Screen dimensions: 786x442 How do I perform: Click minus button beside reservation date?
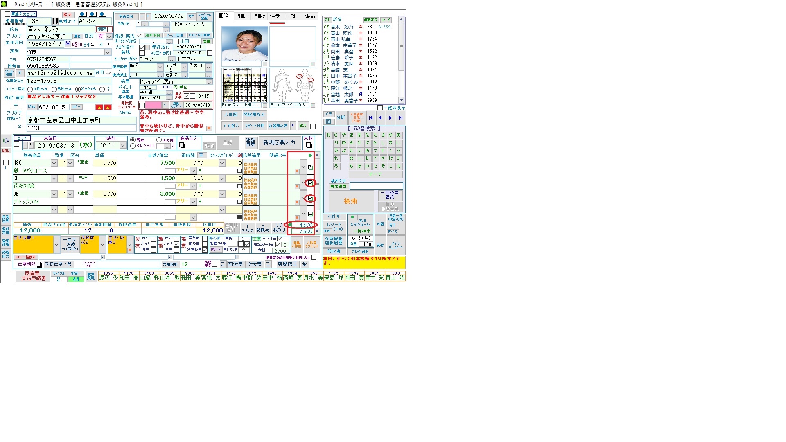pos(142,16)
